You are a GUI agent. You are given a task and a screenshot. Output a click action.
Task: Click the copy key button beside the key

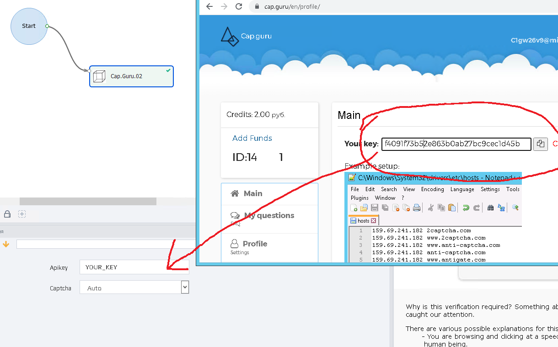[541, 144]
